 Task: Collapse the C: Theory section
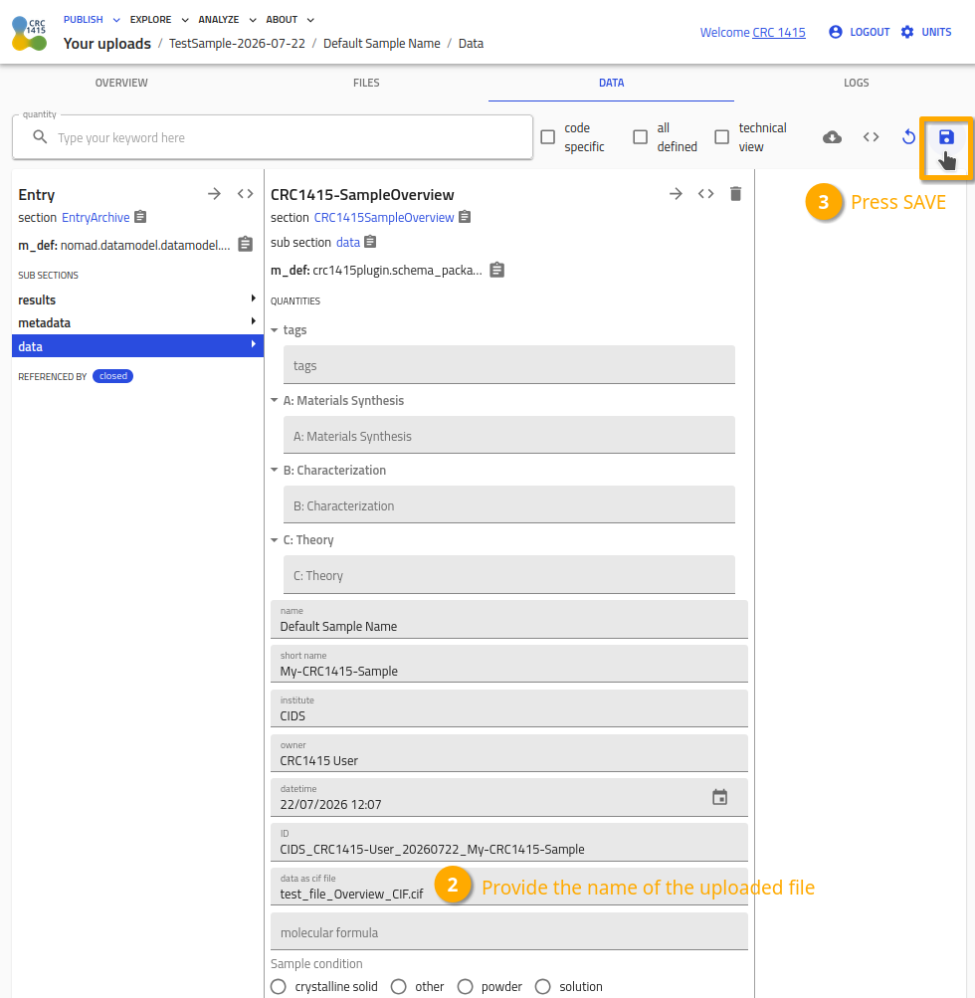click(275, 539)
